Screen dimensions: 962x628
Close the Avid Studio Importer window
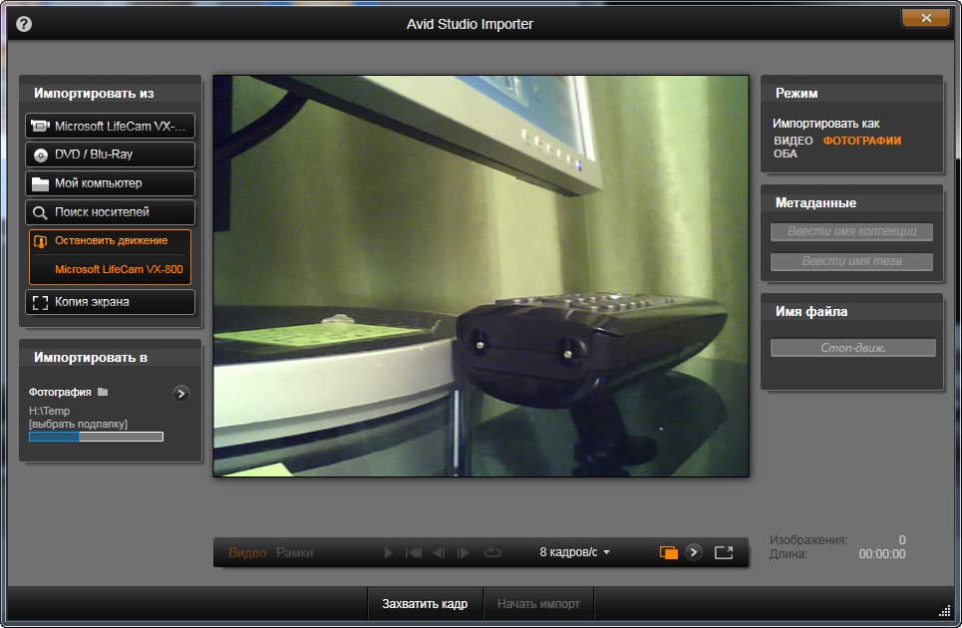[926, 18]
